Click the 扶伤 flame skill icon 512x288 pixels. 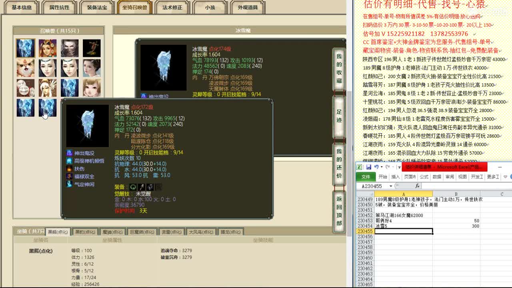click(x=69, y=169)
